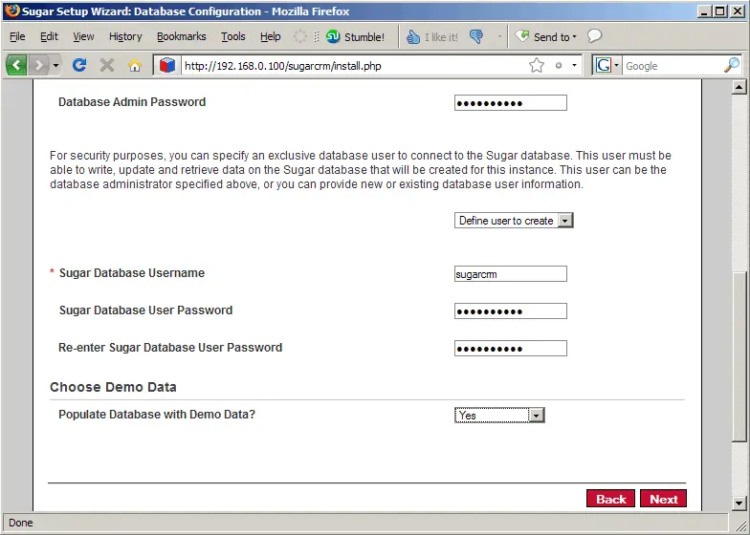Click the bookmark star in address bar
Image resolution: width=750 pixels, height=535 pixels.
537,65
